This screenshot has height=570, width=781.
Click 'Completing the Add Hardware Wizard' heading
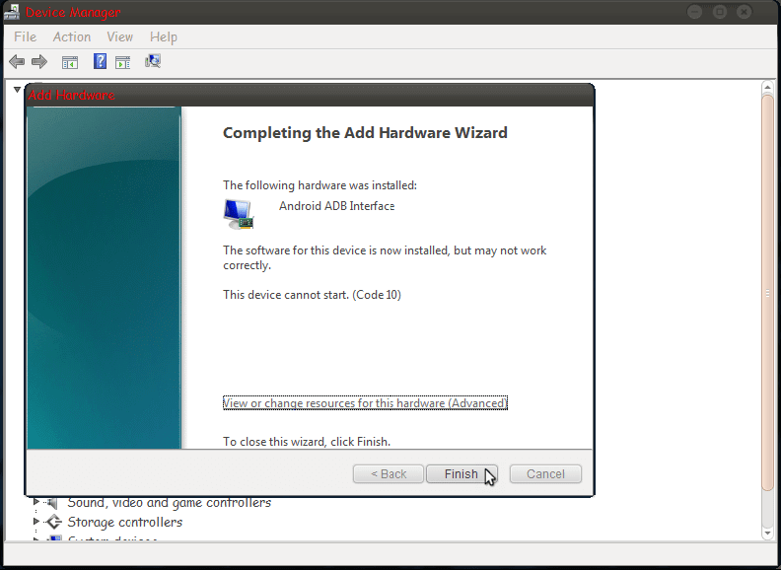365,132
